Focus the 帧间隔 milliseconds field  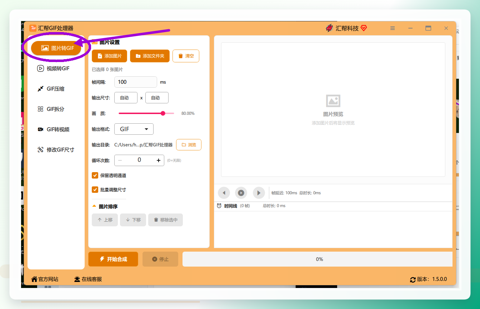click(136, 82)
